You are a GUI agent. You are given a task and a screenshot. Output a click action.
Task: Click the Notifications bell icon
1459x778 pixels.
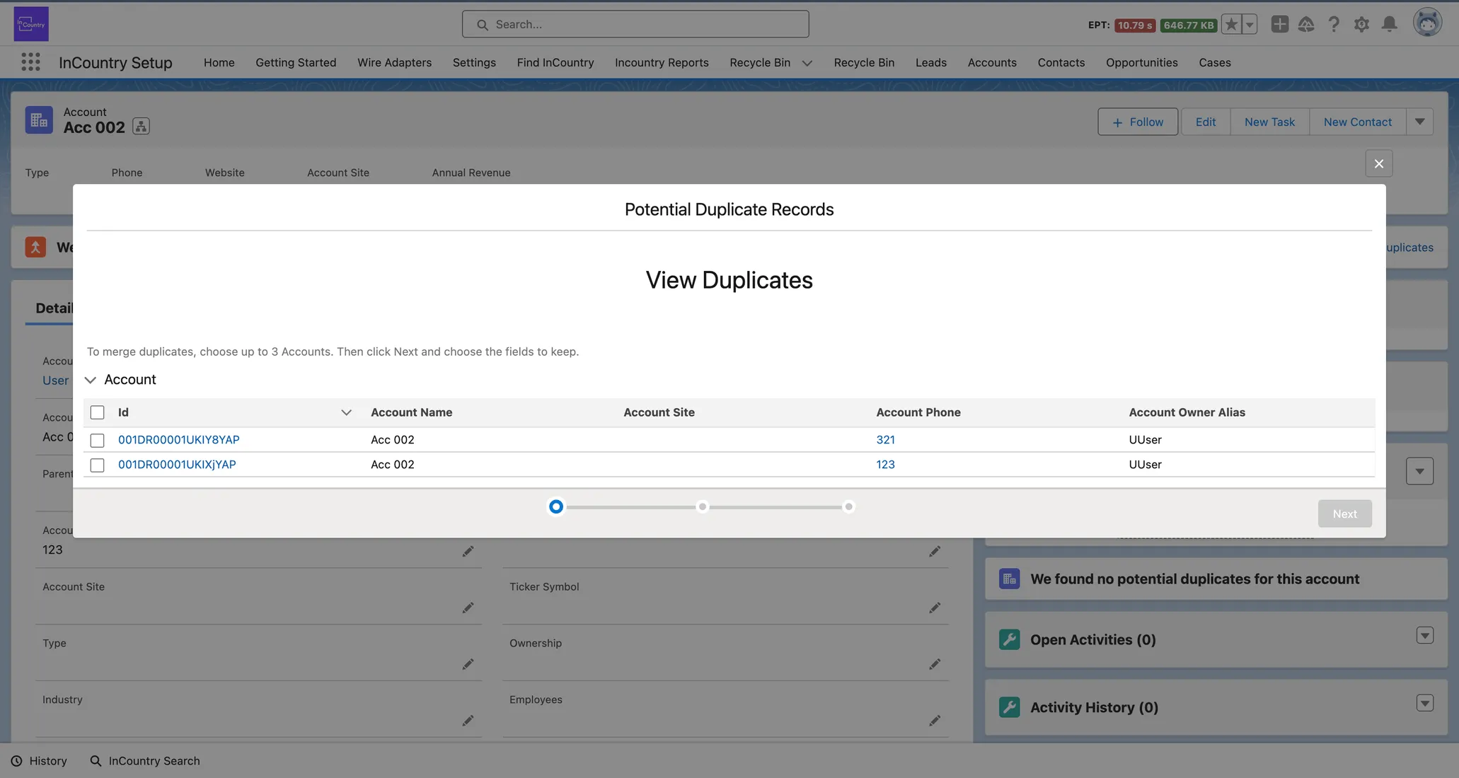pyautogui.click(x=1389, y=24)
